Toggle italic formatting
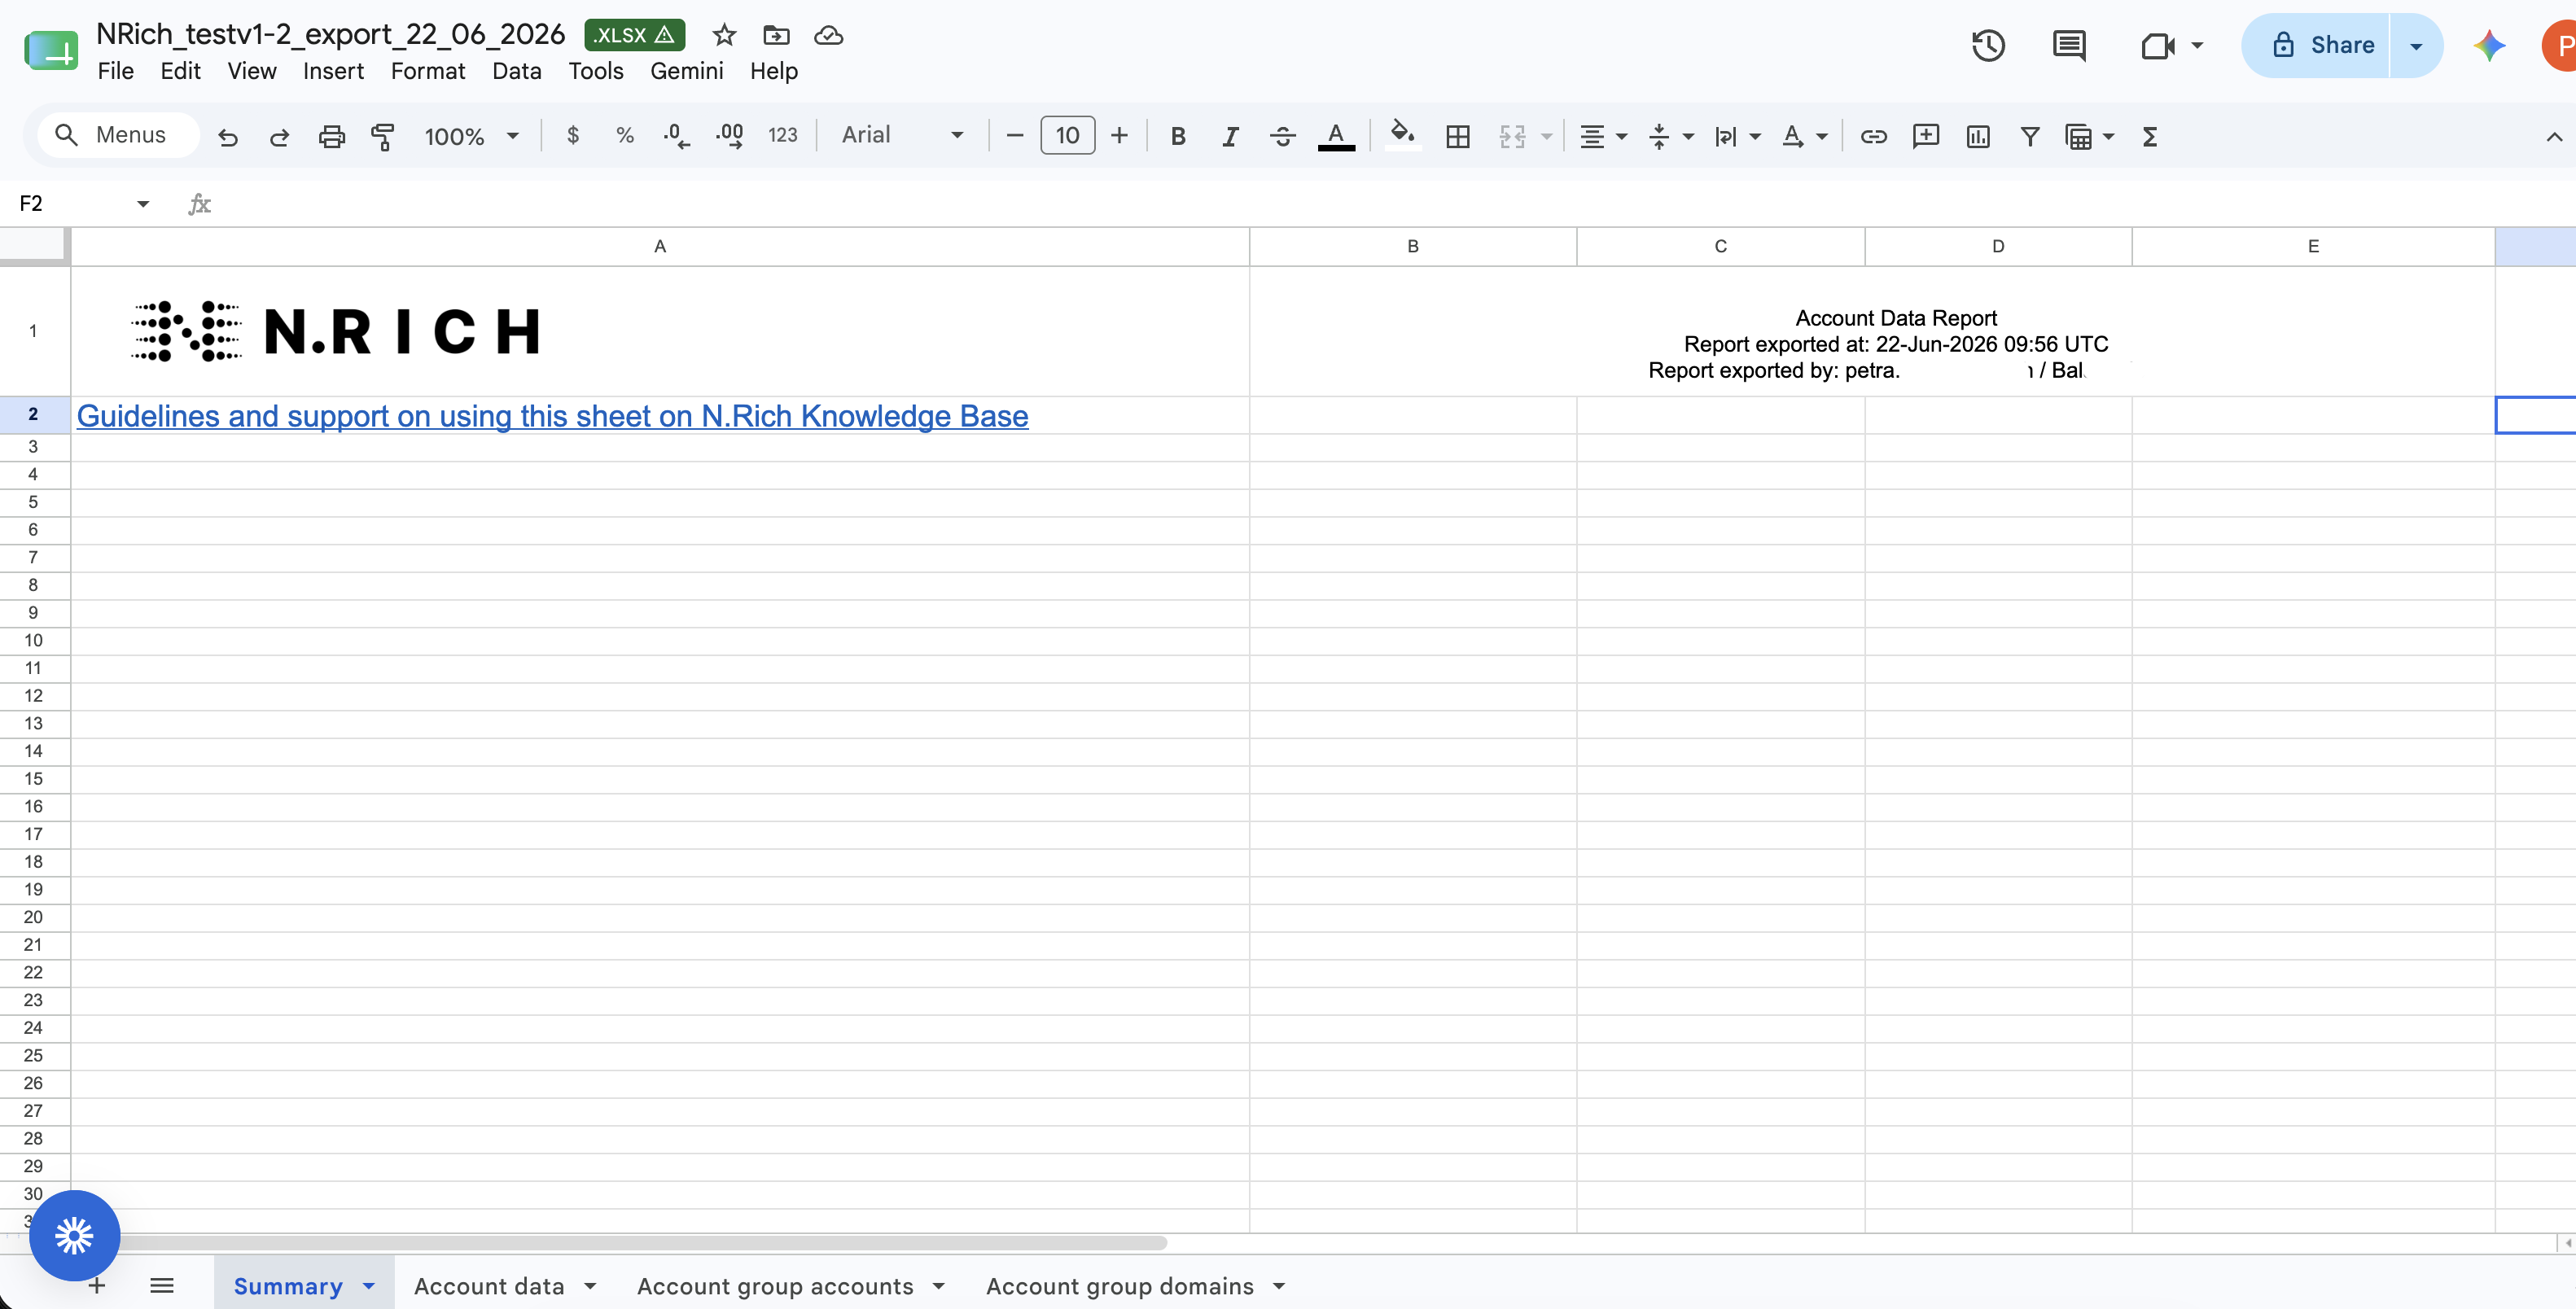 point(1230,136)
